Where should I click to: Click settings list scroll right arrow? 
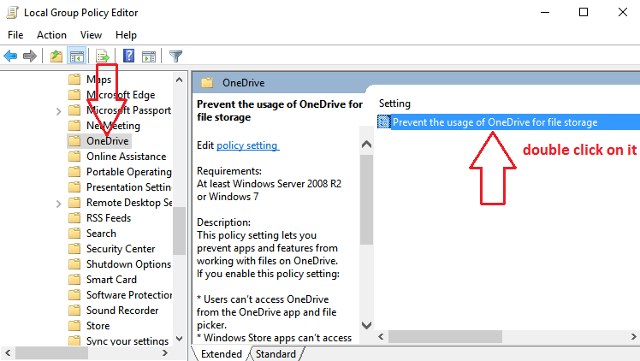[633, 336]
